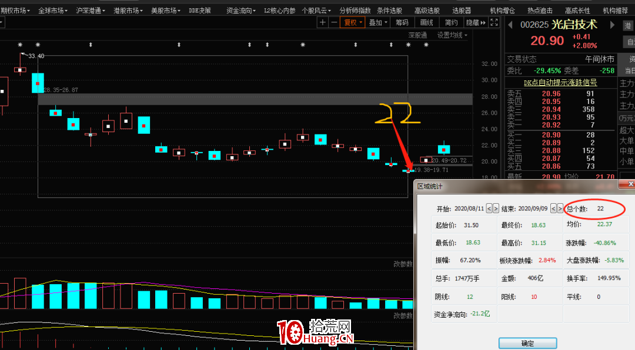Click the zoom-in plus icon on chart toolbar

[x=322, y=22]
